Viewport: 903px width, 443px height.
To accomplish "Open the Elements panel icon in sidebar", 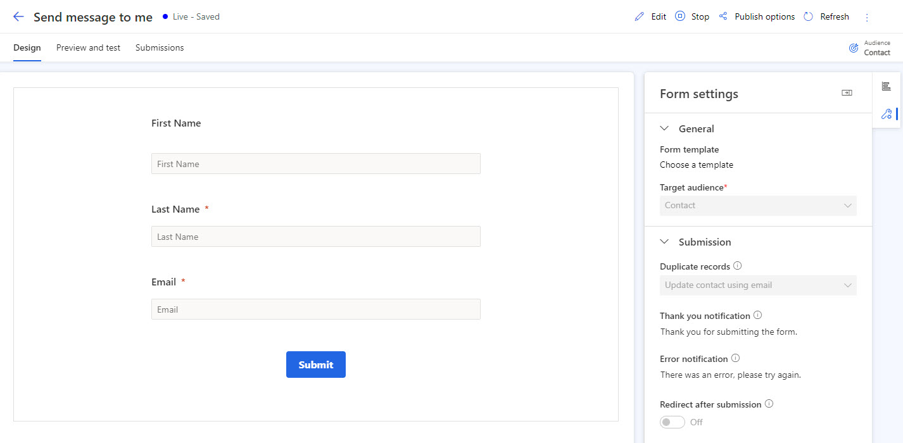I will pos(886,86).
